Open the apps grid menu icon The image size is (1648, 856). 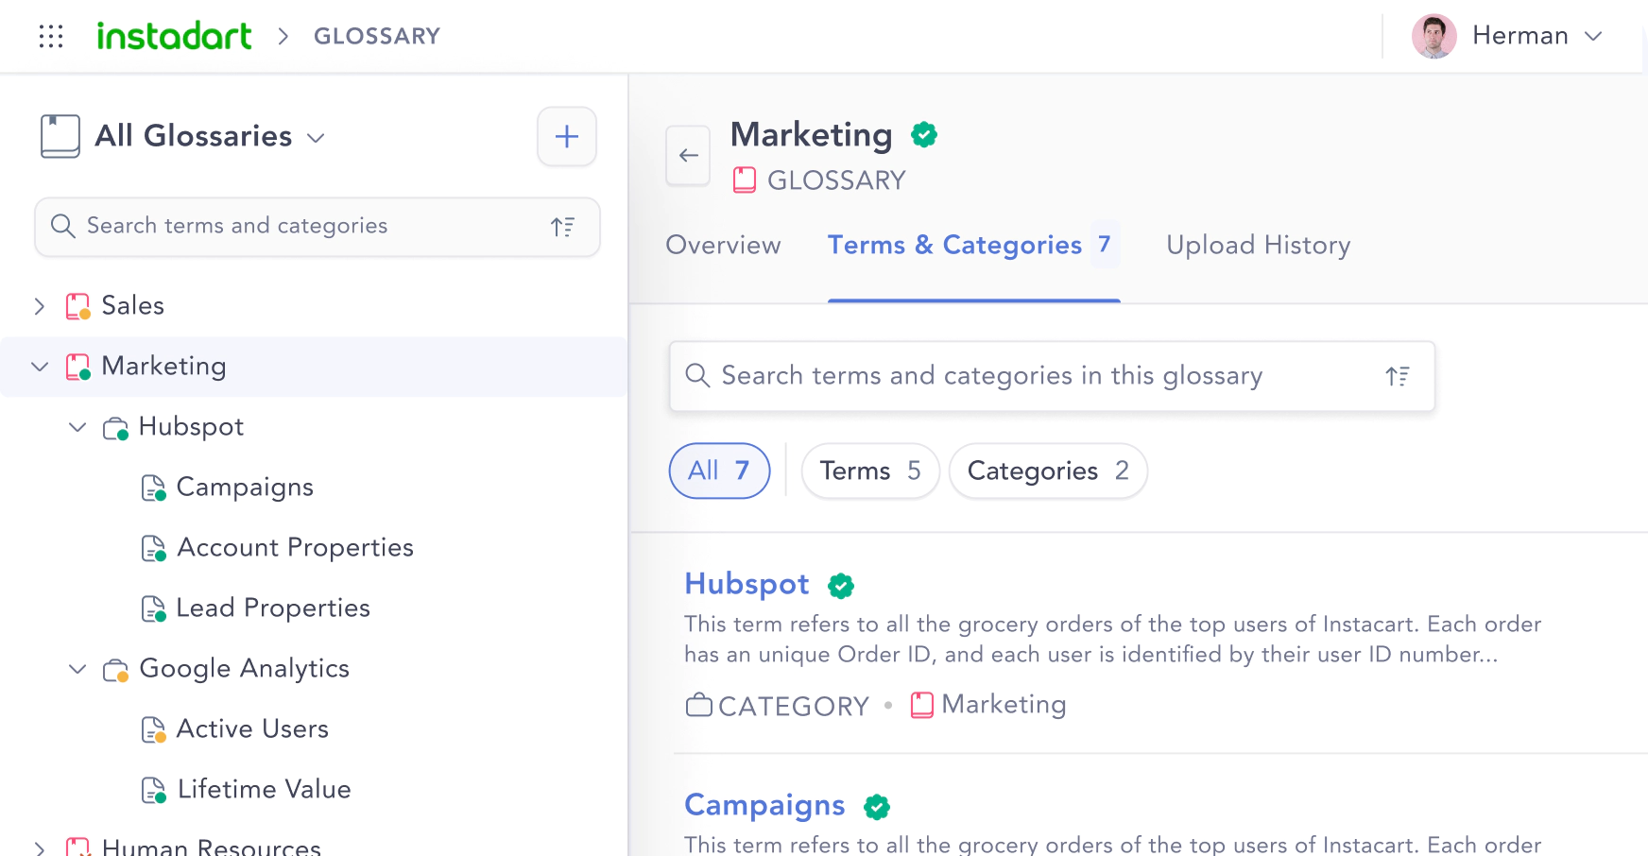click(x=51, y=36)
